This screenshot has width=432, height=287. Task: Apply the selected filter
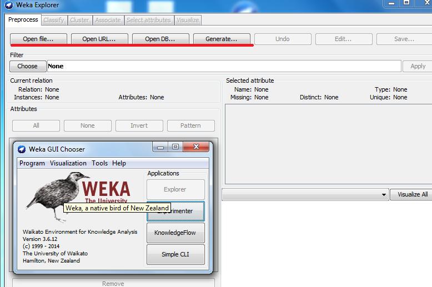[418, 66]
